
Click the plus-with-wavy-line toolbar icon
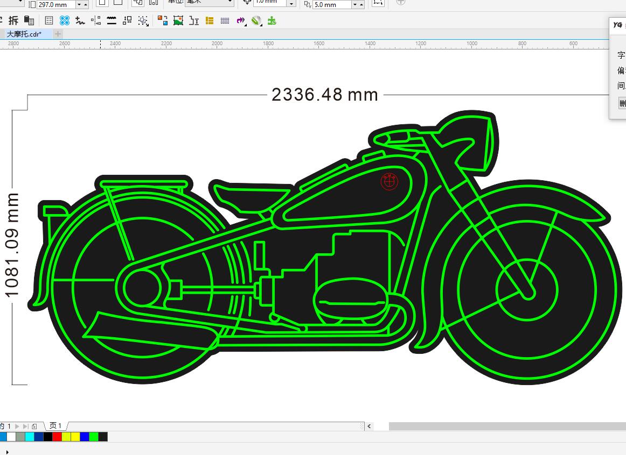tap(80, 20)
